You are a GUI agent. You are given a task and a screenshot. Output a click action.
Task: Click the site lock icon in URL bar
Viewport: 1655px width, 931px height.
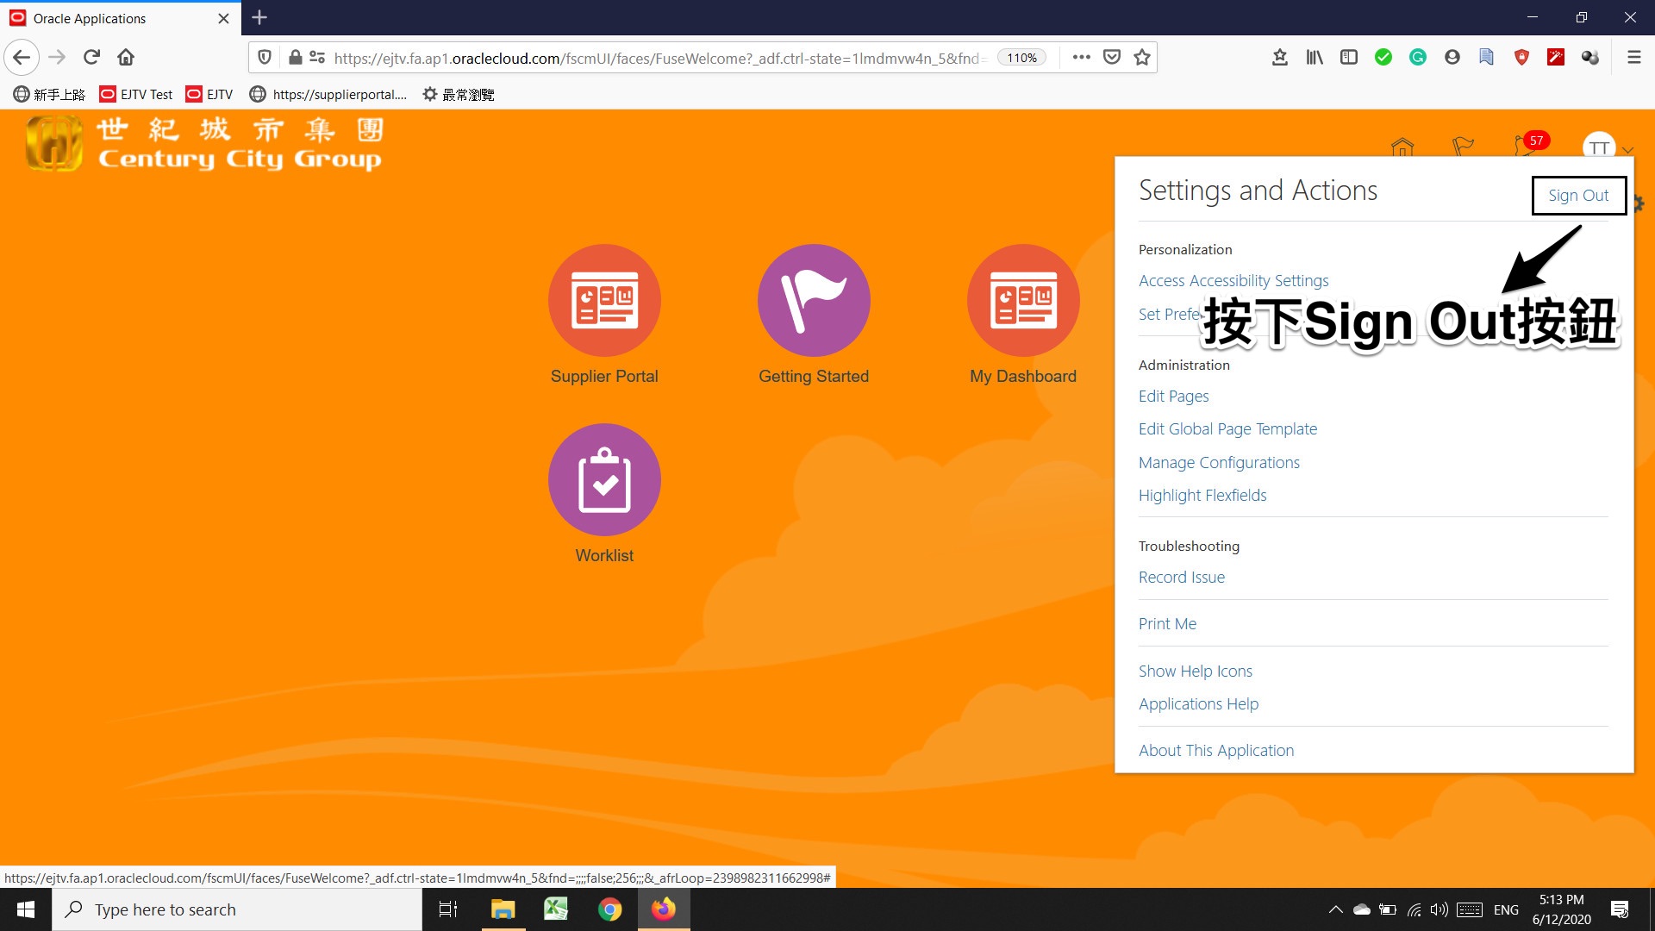tap(295, 58)
